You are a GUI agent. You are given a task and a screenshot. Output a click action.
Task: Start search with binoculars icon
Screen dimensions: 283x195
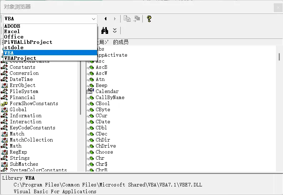pos(105,31)
